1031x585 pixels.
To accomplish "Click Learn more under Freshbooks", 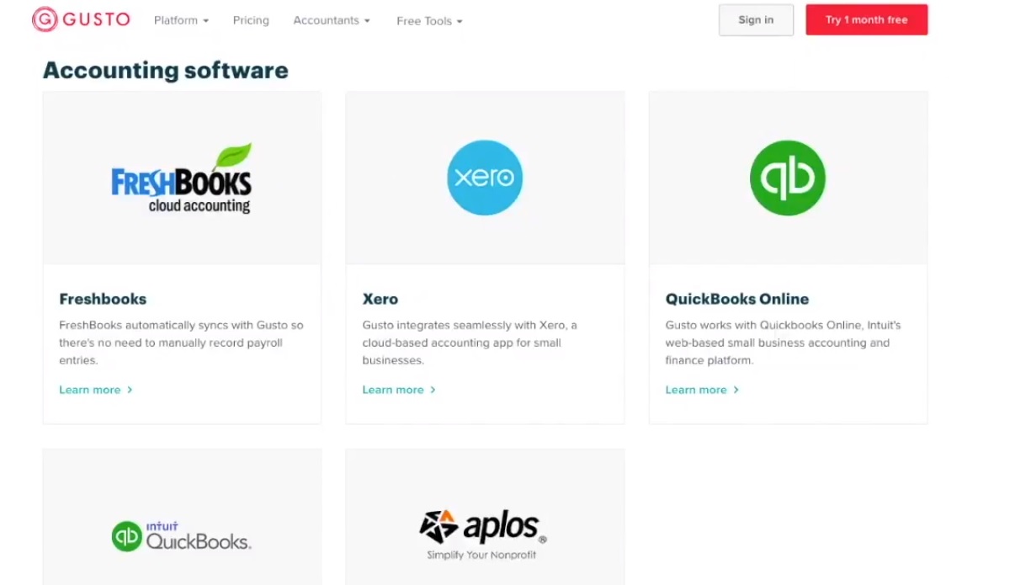I will [x=96, y=390].
